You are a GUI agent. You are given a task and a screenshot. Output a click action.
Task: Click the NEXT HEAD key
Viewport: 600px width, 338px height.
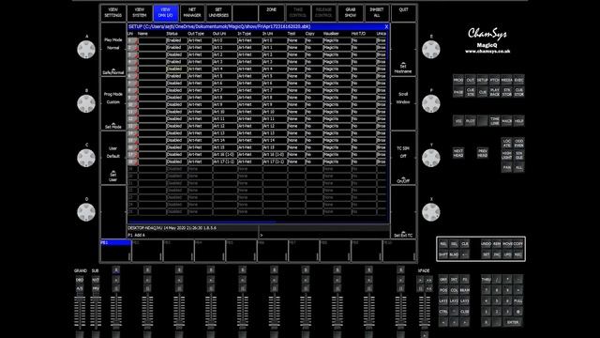458,153
